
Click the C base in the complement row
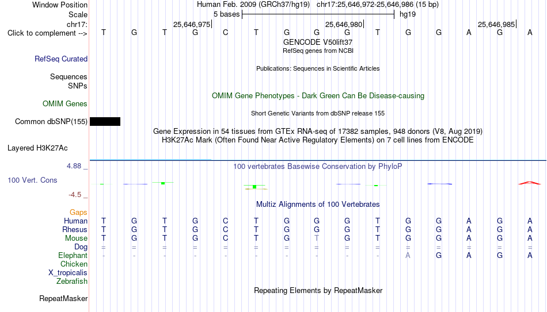coord(225,32)
